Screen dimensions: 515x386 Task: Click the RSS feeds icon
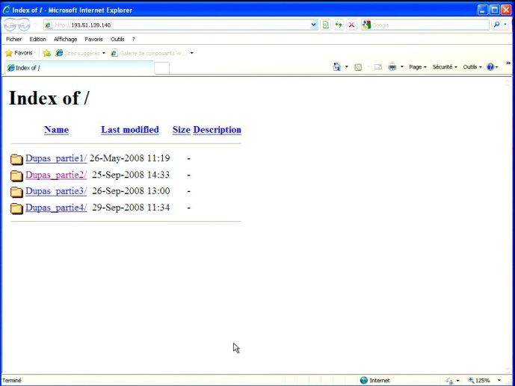pos(358,67)
